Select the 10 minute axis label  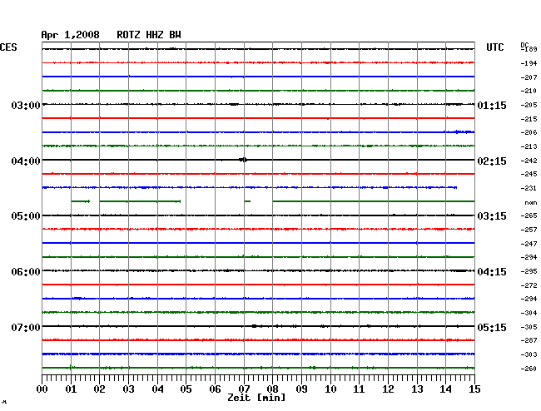[x=330, y=389]
